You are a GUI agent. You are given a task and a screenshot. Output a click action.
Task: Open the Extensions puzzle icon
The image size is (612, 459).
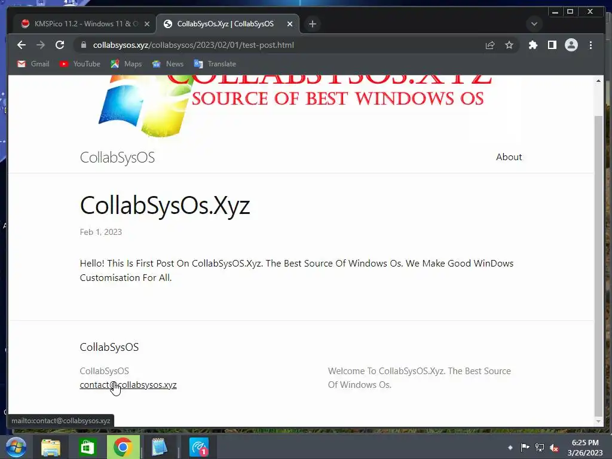(533, 45)
